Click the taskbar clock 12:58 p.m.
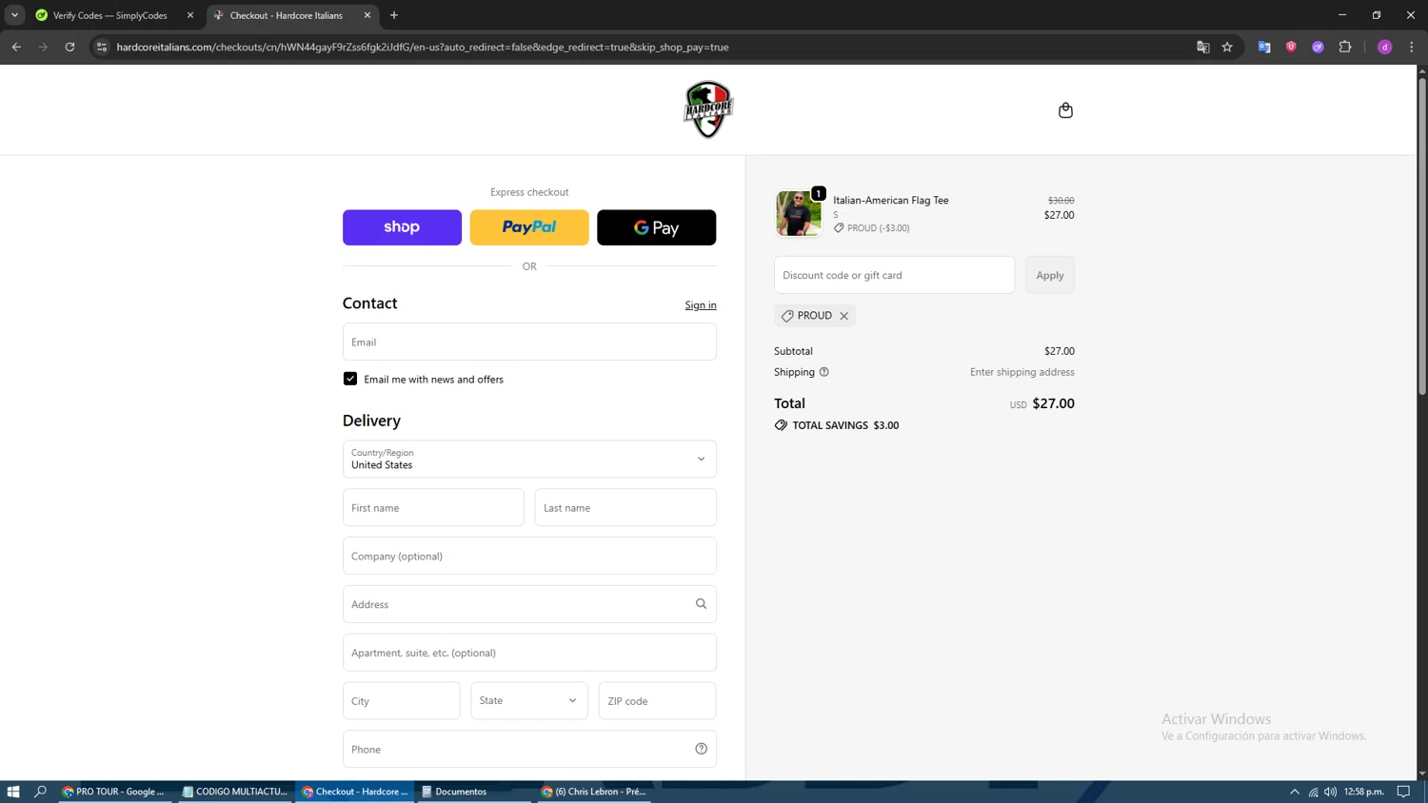Image resolution: width=1428 pixels, height=803 pixels. [1363, 792]
